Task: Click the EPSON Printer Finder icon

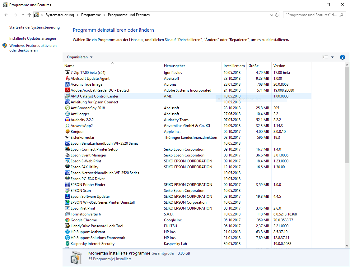Action: coord(68,185)
